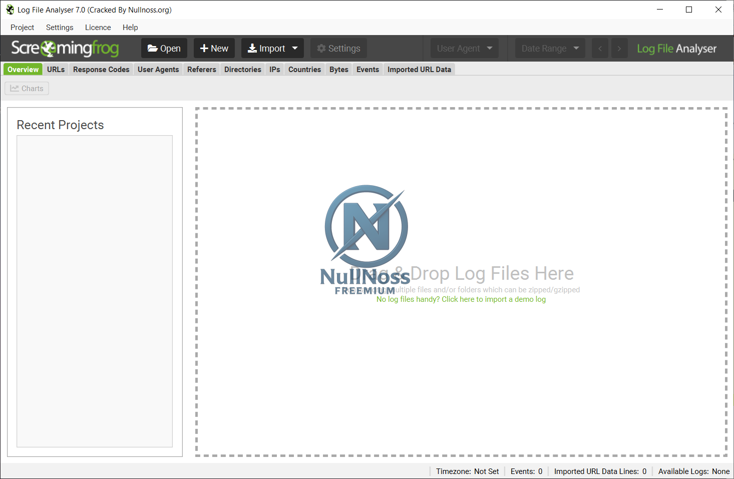This screenshot has width=734, height=479.
Task: Click the Log File Analyser title label
Action: click(x=677, y=49)
